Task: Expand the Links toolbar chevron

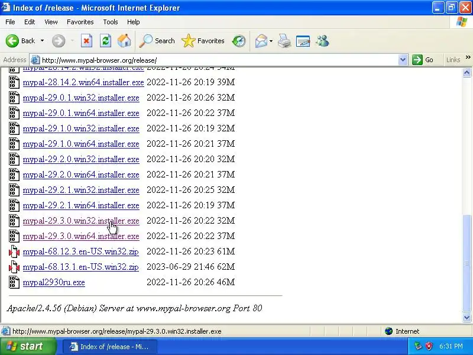Action: point(468,57)
